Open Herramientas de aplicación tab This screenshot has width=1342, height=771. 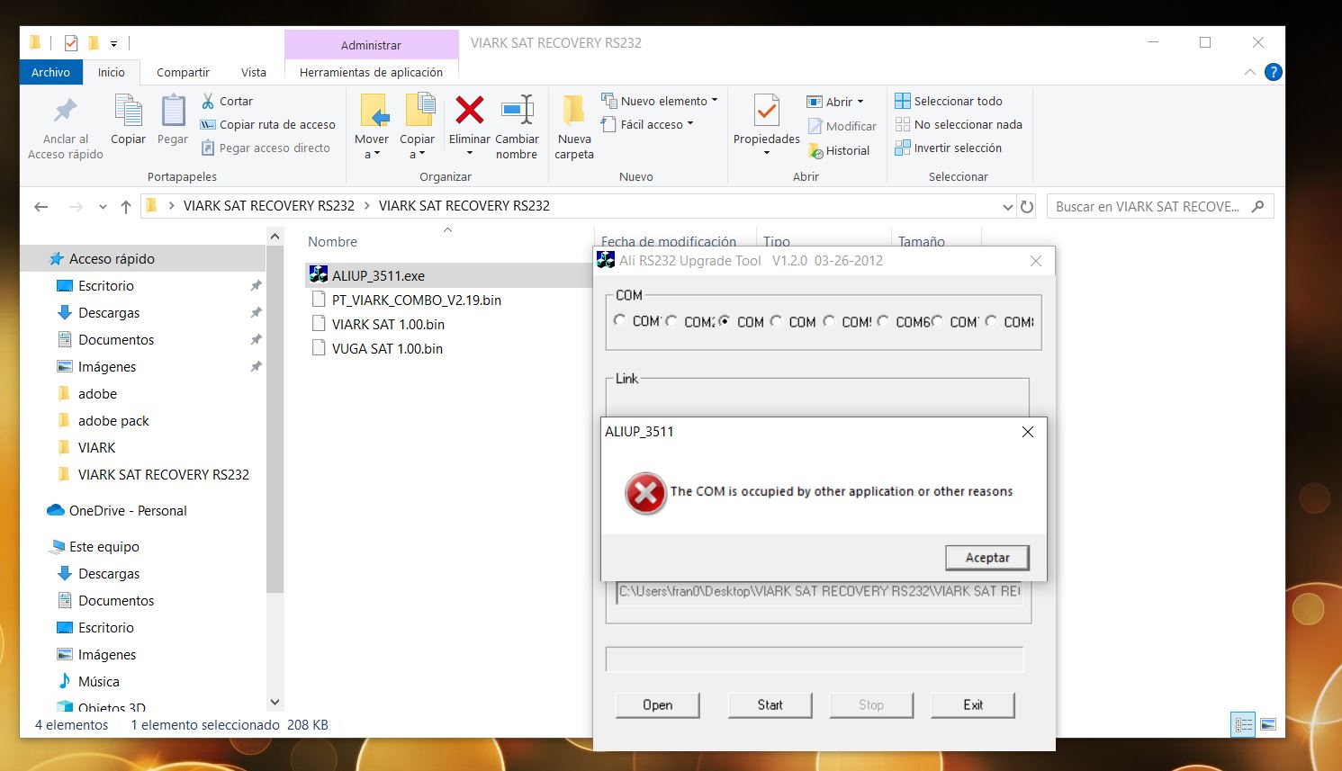[371, 72]
